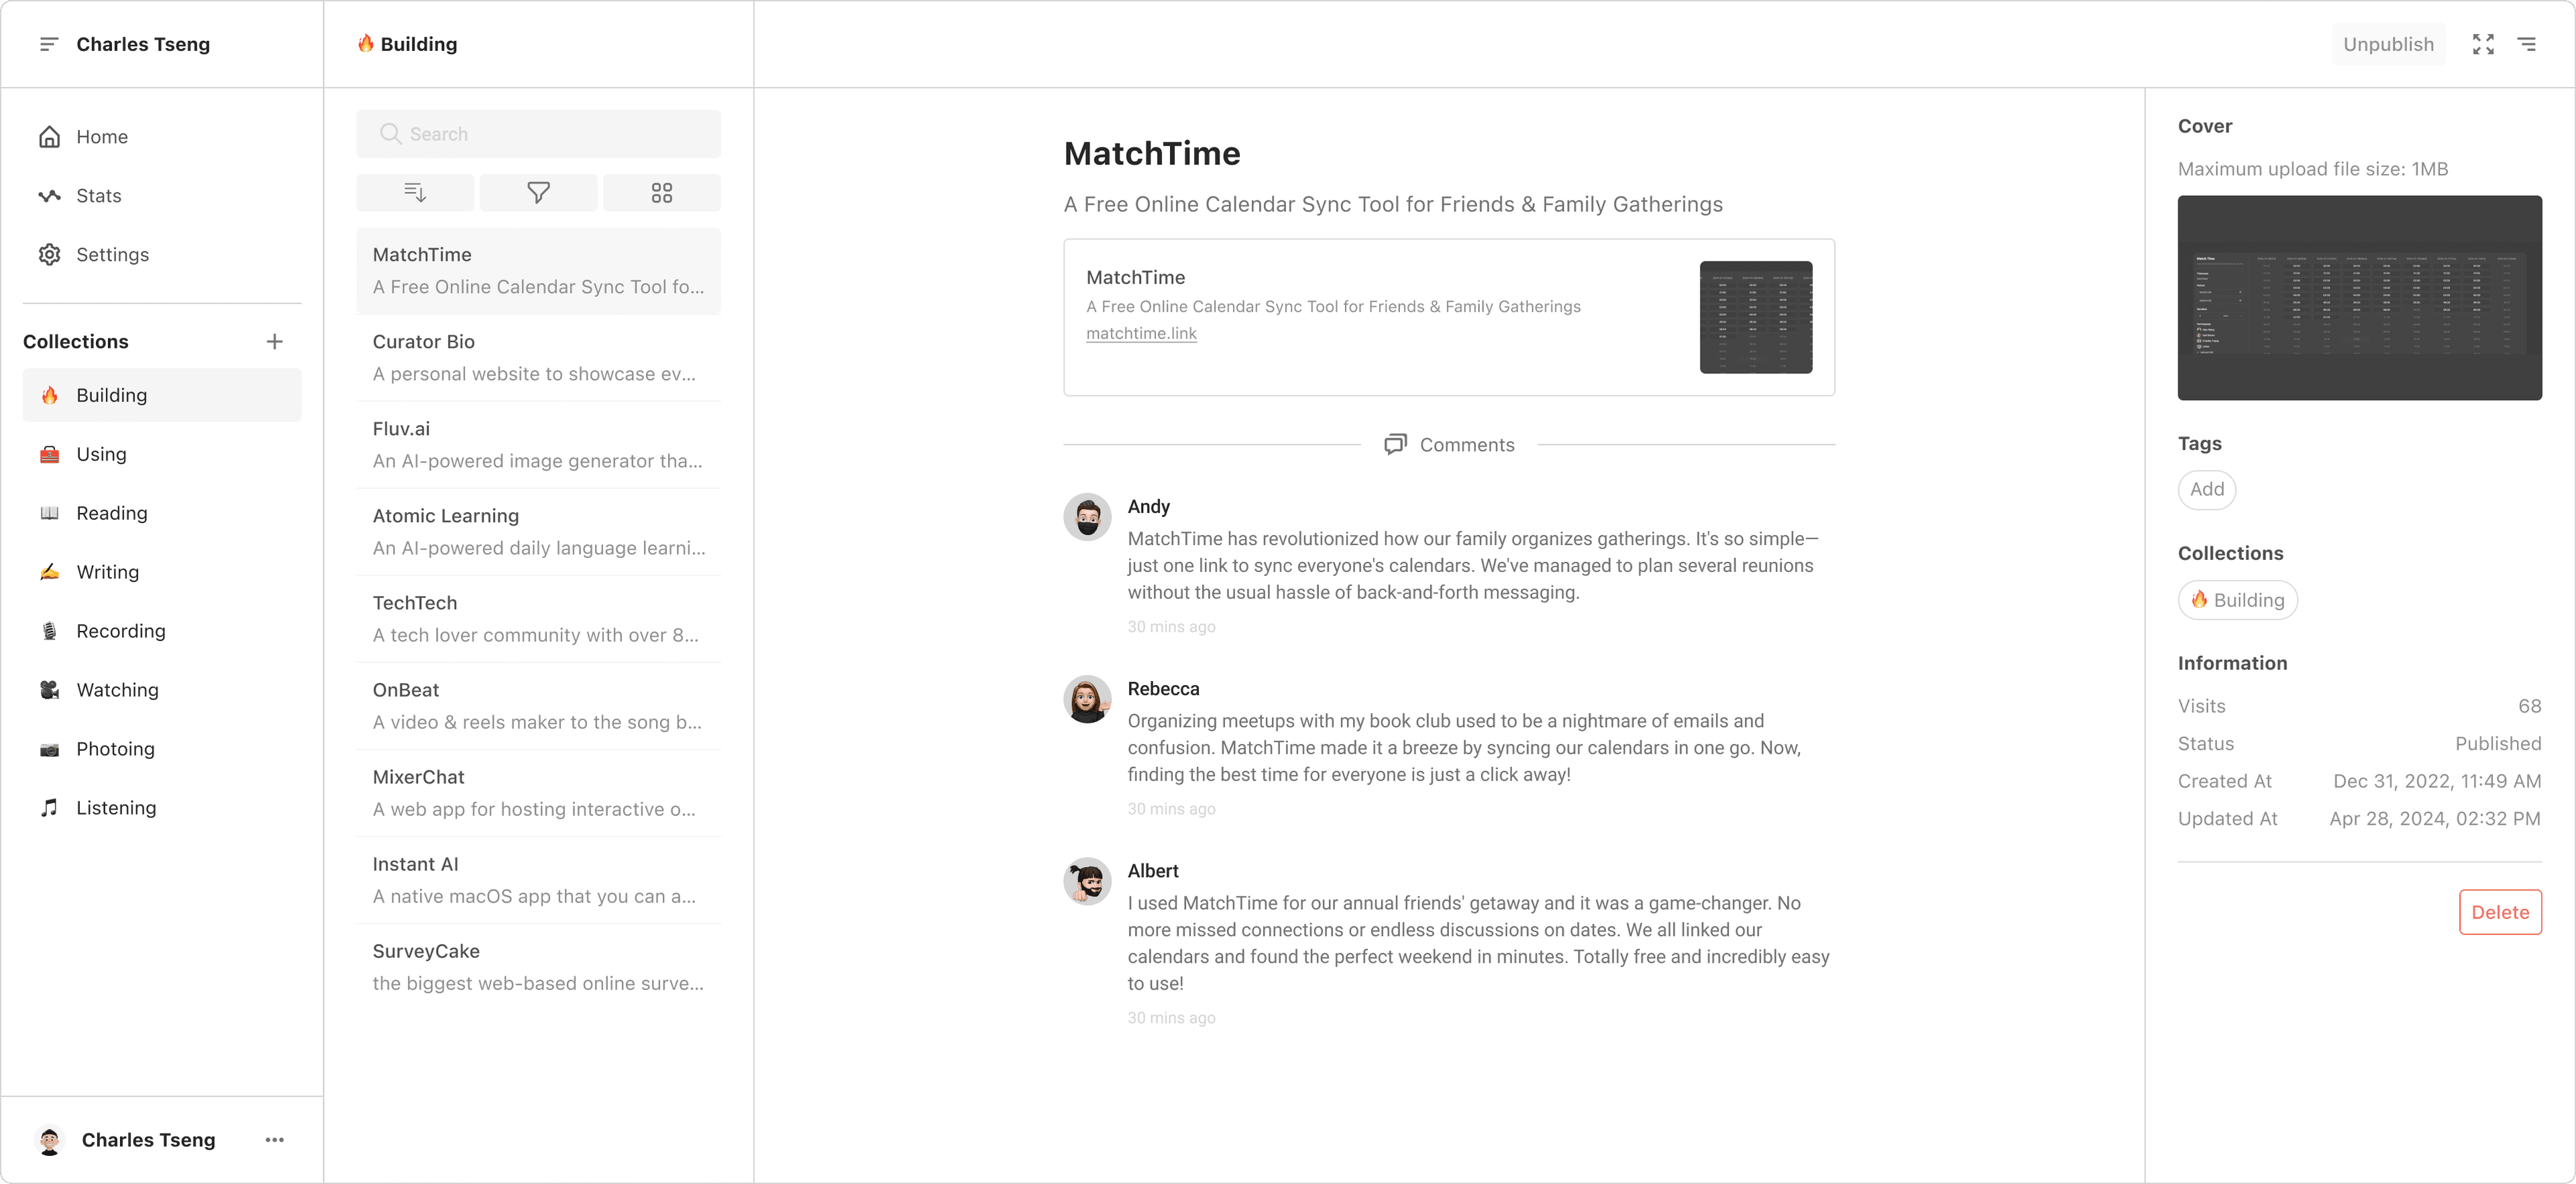Open the matchtime.link hyperlink

[x=1141, y=334]
